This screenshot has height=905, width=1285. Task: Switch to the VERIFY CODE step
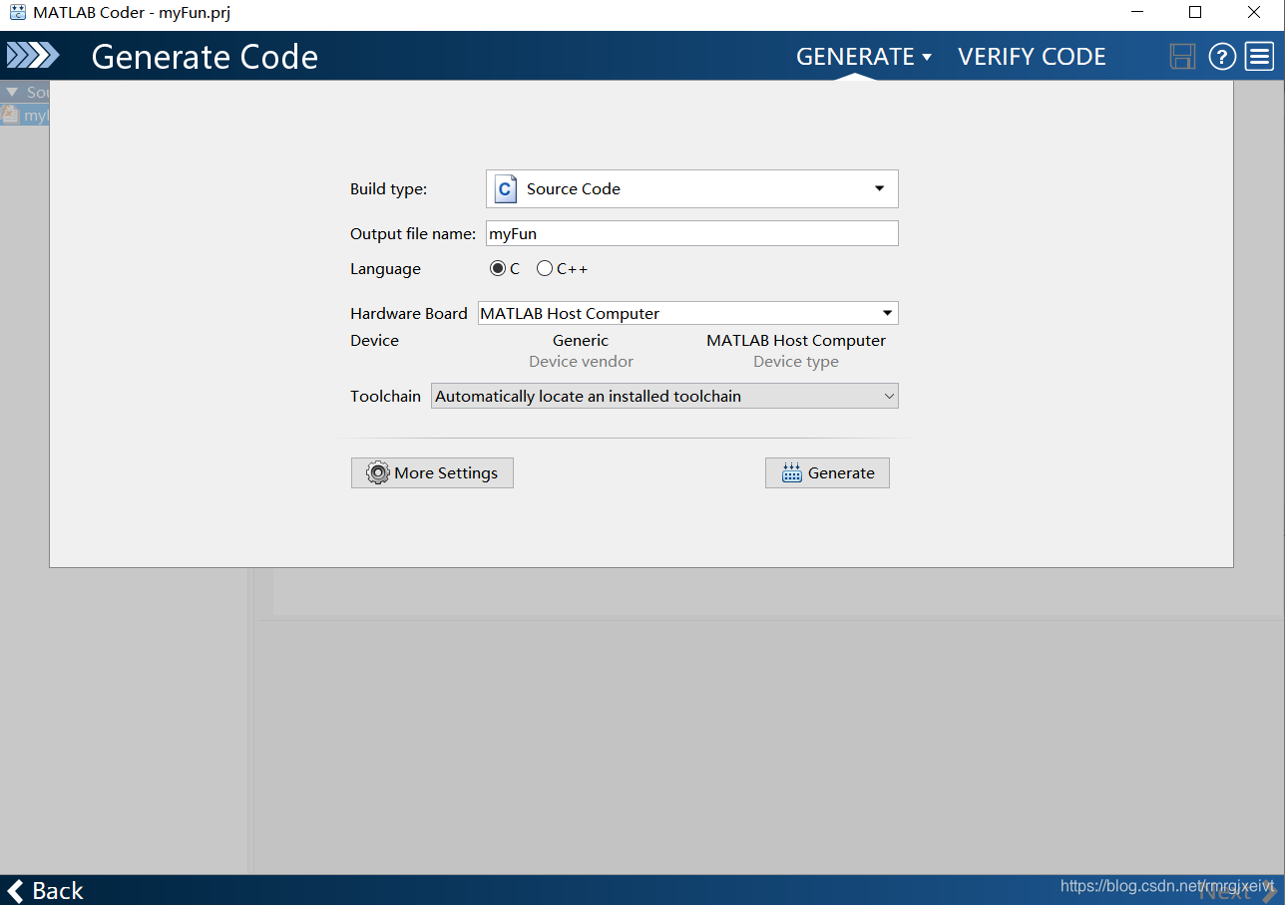click(x=1032, y=57)
